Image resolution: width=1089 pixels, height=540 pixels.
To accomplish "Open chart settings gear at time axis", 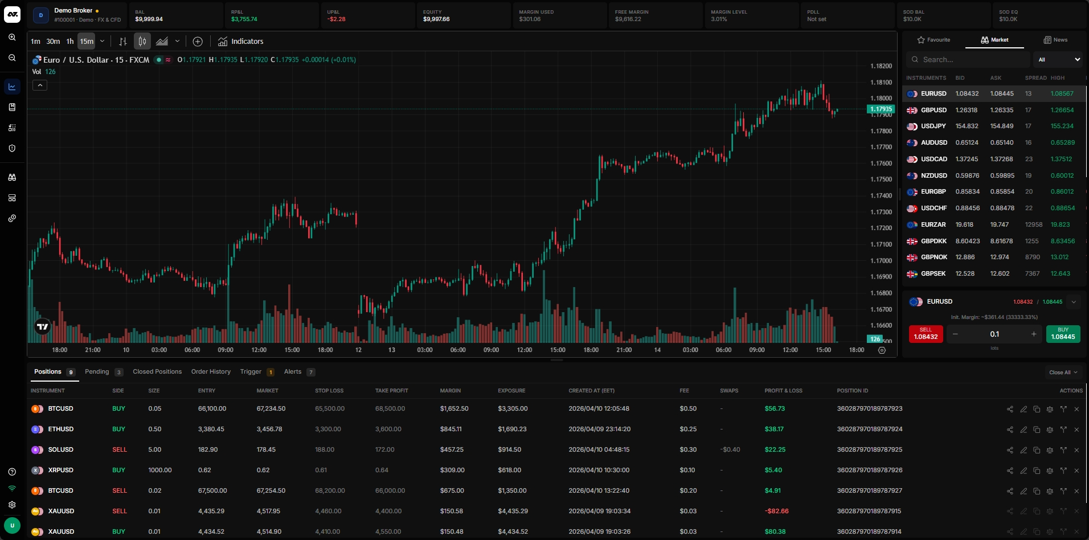I will click(x=882, y=350).
